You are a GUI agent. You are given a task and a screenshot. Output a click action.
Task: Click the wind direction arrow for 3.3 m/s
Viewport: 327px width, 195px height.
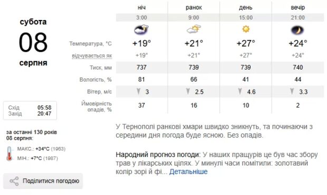(292, 91)
